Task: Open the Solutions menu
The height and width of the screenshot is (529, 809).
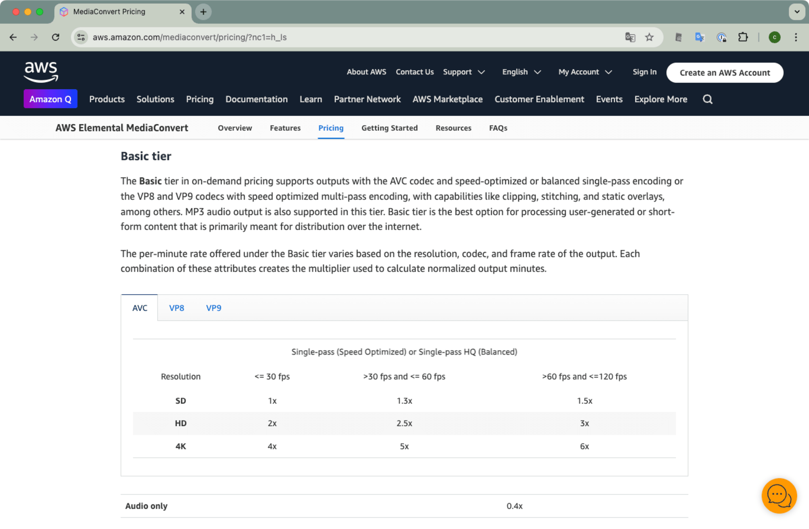Action: pyautogui.click(x=155, y=99)
